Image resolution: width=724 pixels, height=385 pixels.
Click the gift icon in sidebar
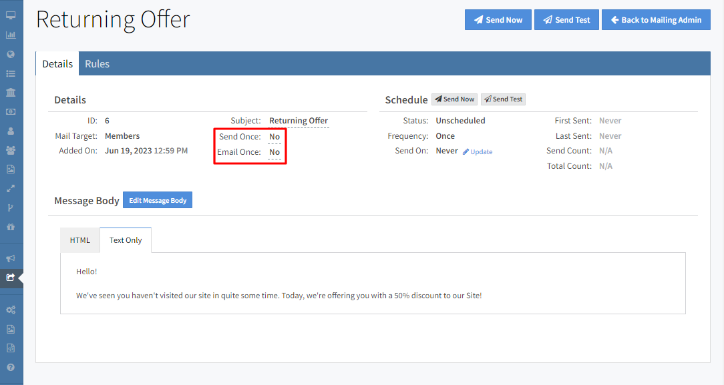click(x=11, y=227)
